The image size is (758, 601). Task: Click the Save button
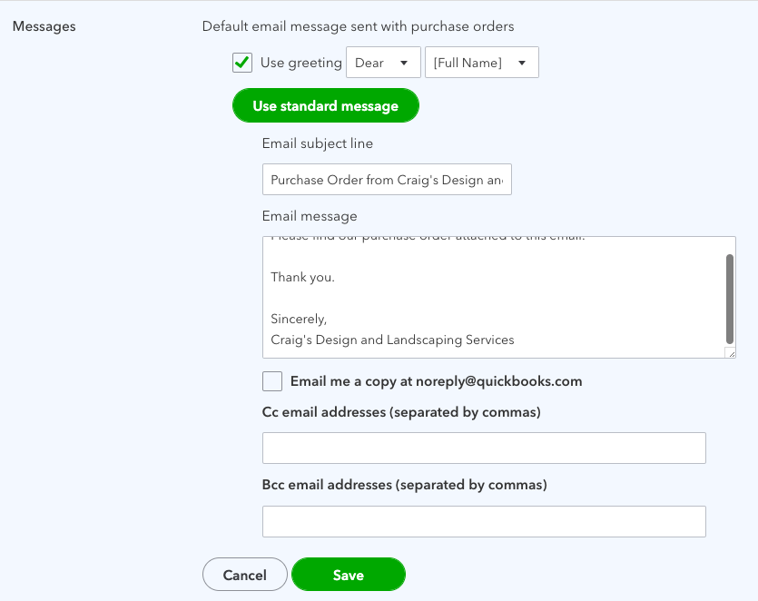tap(348, 575)
